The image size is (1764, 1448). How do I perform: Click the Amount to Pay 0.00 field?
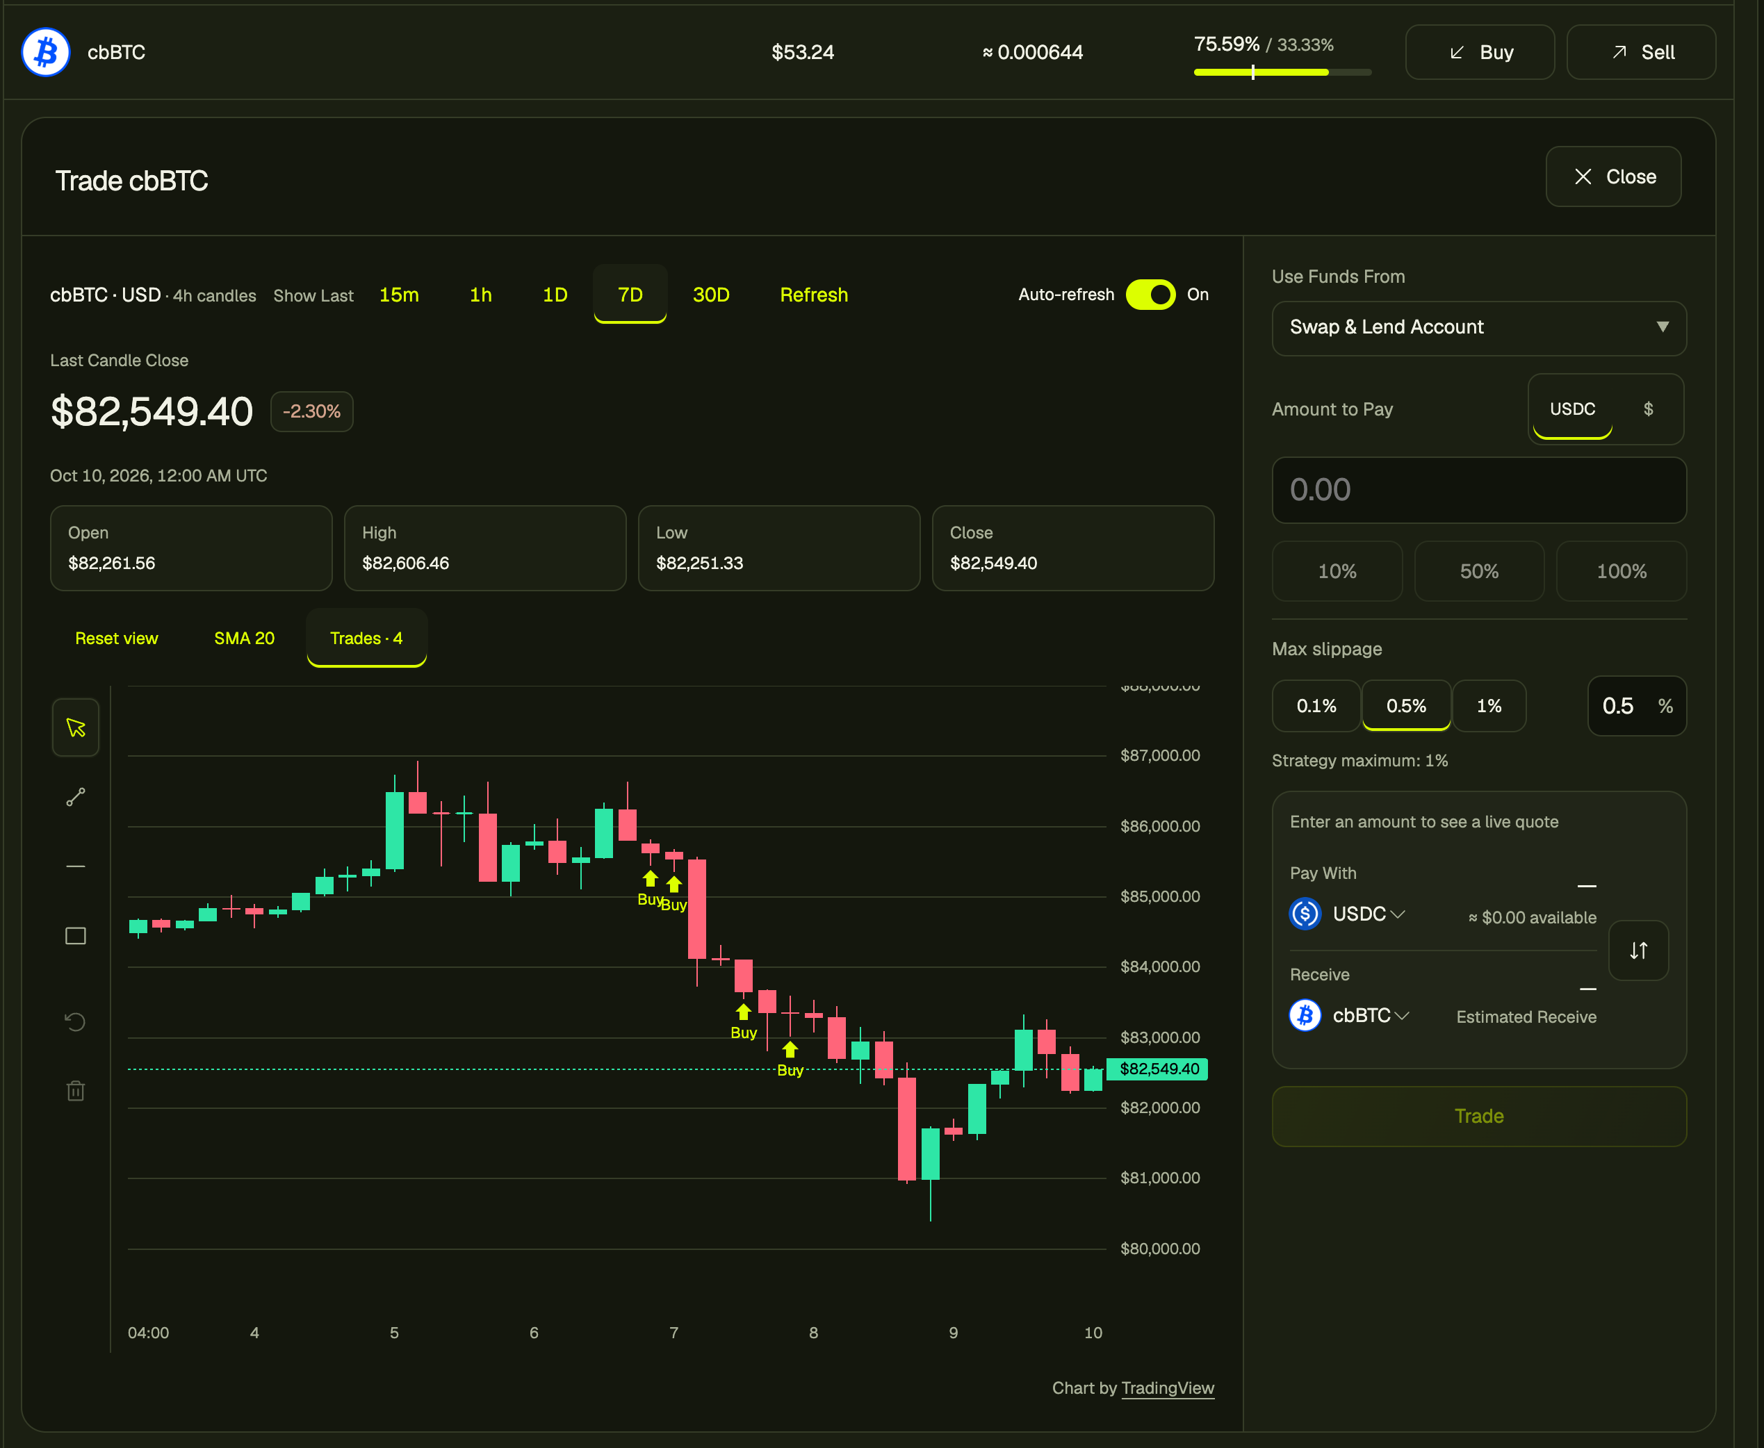1480,490
